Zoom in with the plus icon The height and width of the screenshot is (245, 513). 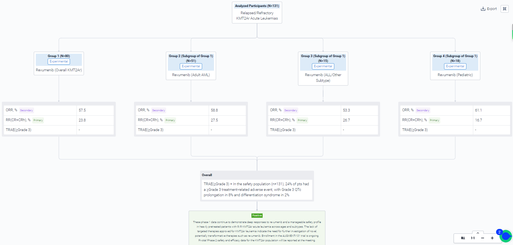(x=492, y=238)
